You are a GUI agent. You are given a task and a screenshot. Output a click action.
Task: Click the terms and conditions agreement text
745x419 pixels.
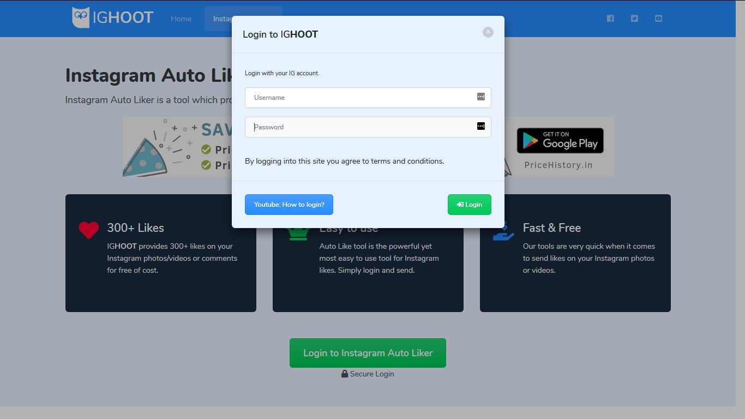click(x=344, y=161)
